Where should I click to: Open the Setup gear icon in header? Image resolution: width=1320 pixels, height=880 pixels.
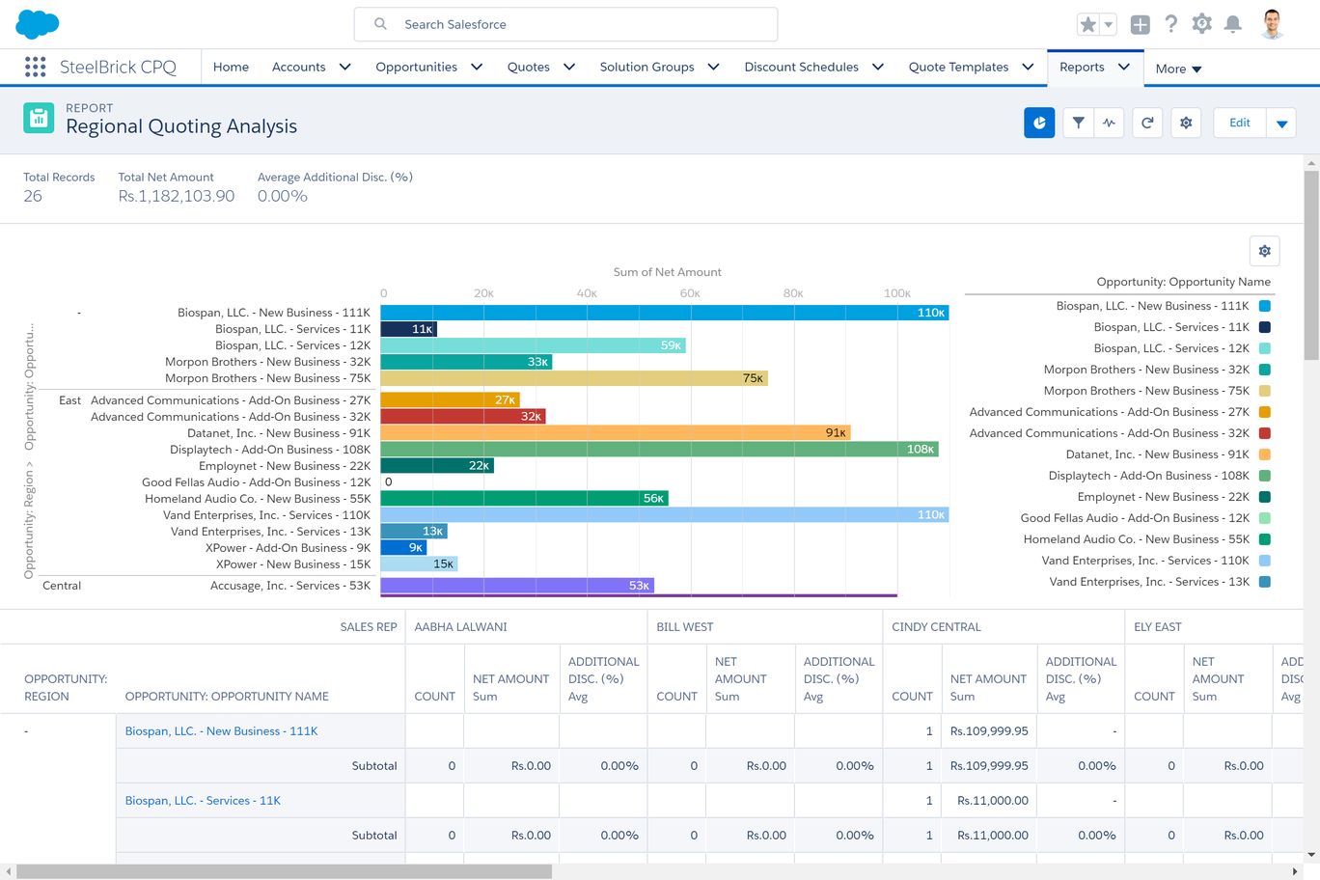(x=1201, y=25)
